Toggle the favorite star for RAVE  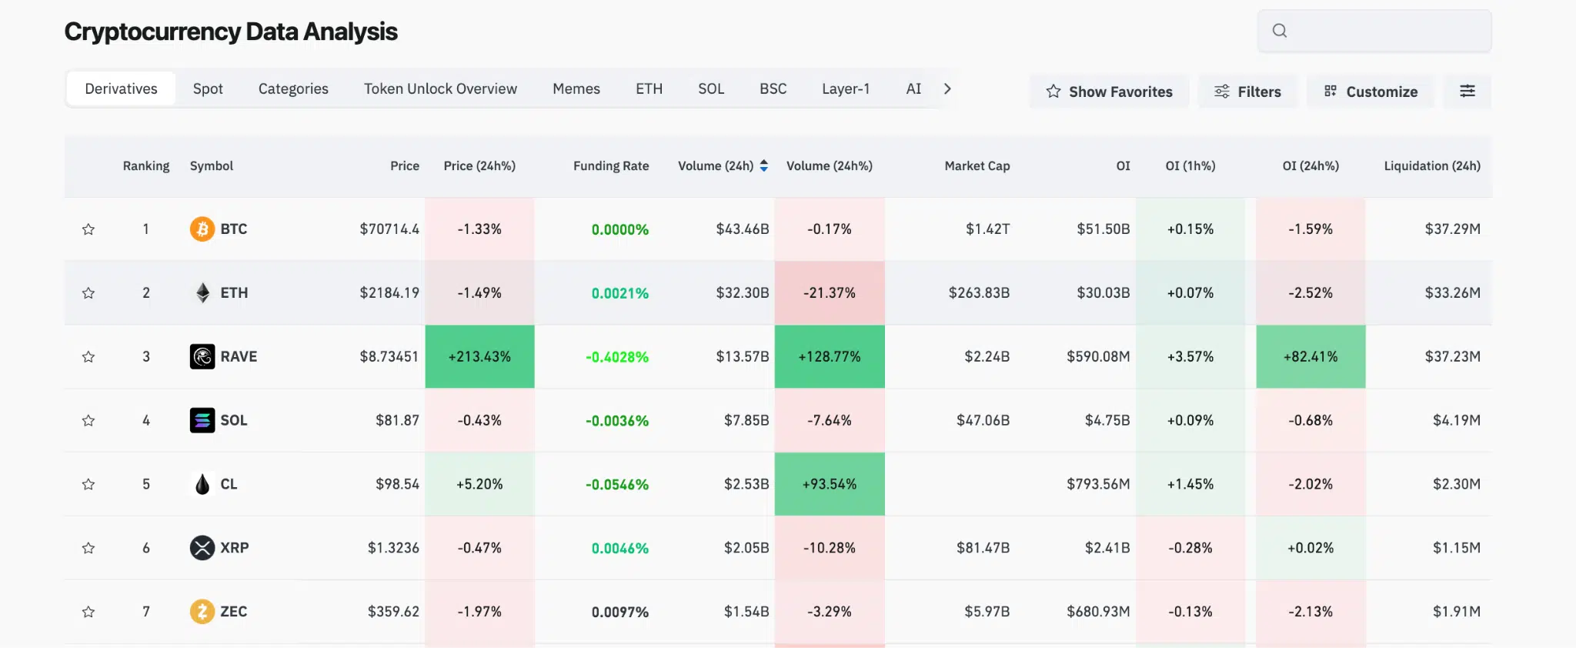(x=88, y=357)
